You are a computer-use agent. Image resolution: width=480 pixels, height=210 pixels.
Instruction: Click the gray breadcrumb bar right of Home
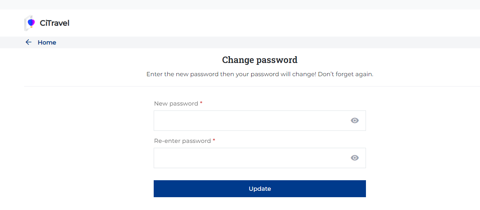point(264,43)
